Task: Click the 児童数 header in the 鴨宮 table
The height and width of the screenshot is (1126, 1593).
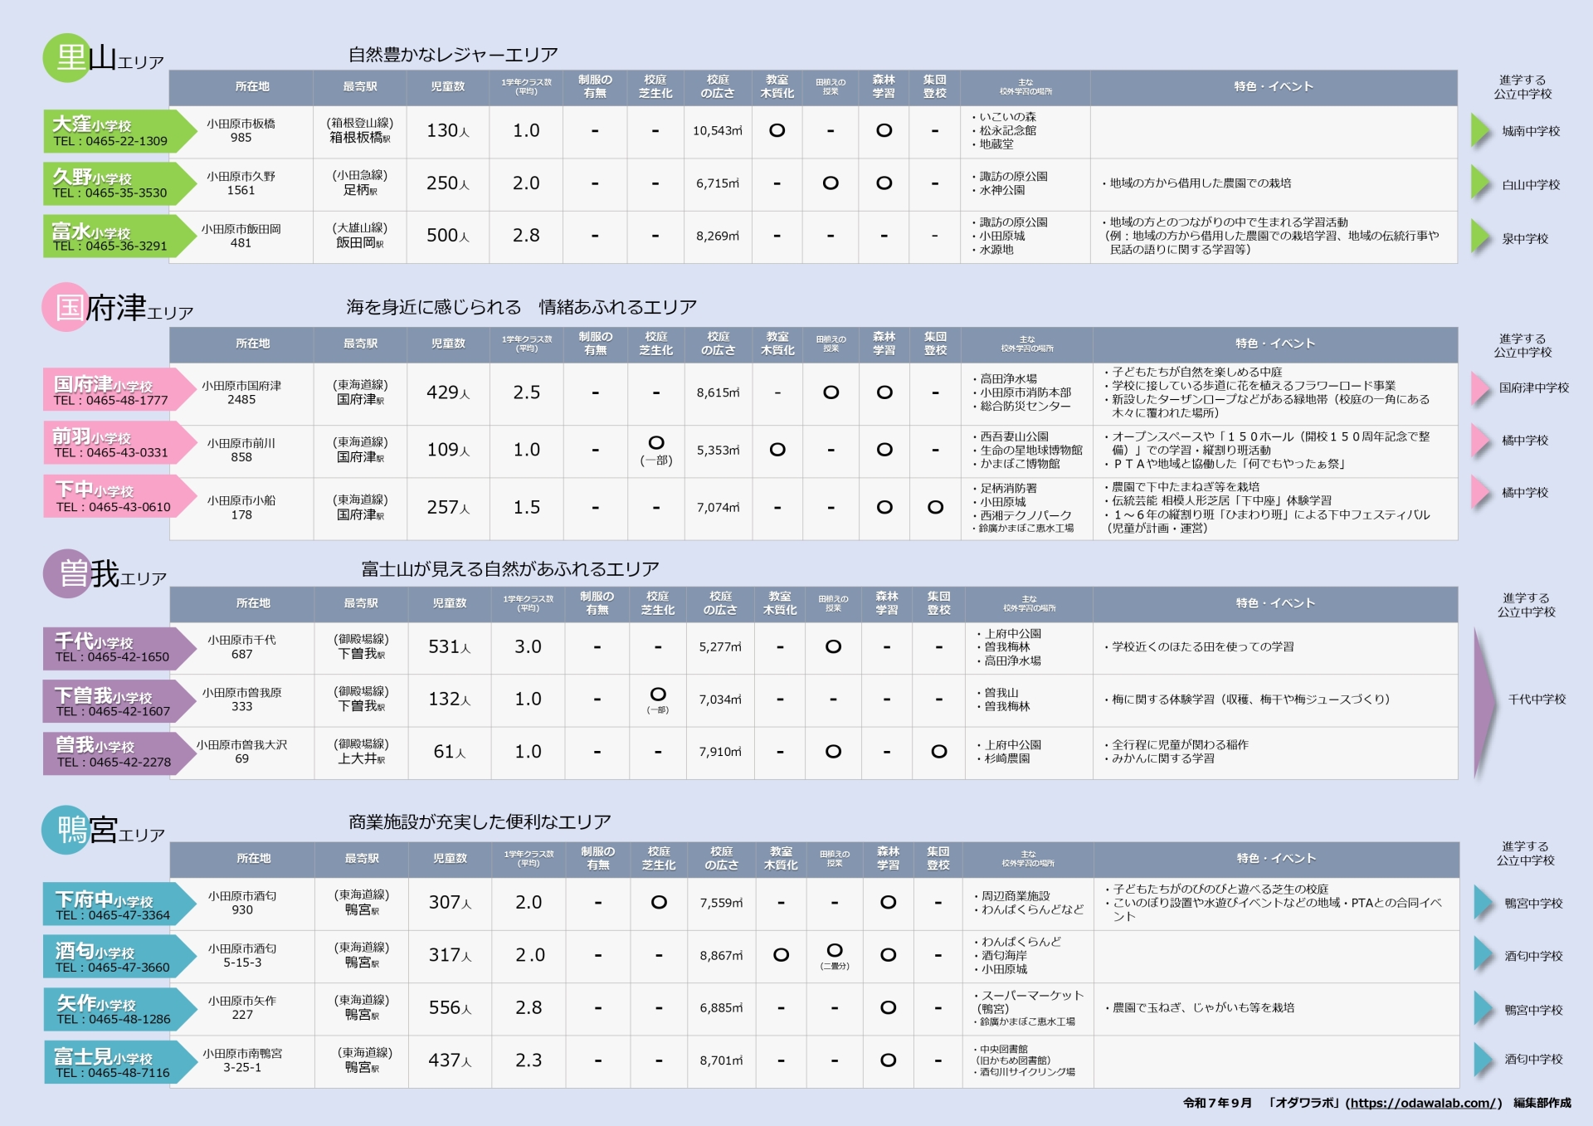Action: (x=450, y=859)
